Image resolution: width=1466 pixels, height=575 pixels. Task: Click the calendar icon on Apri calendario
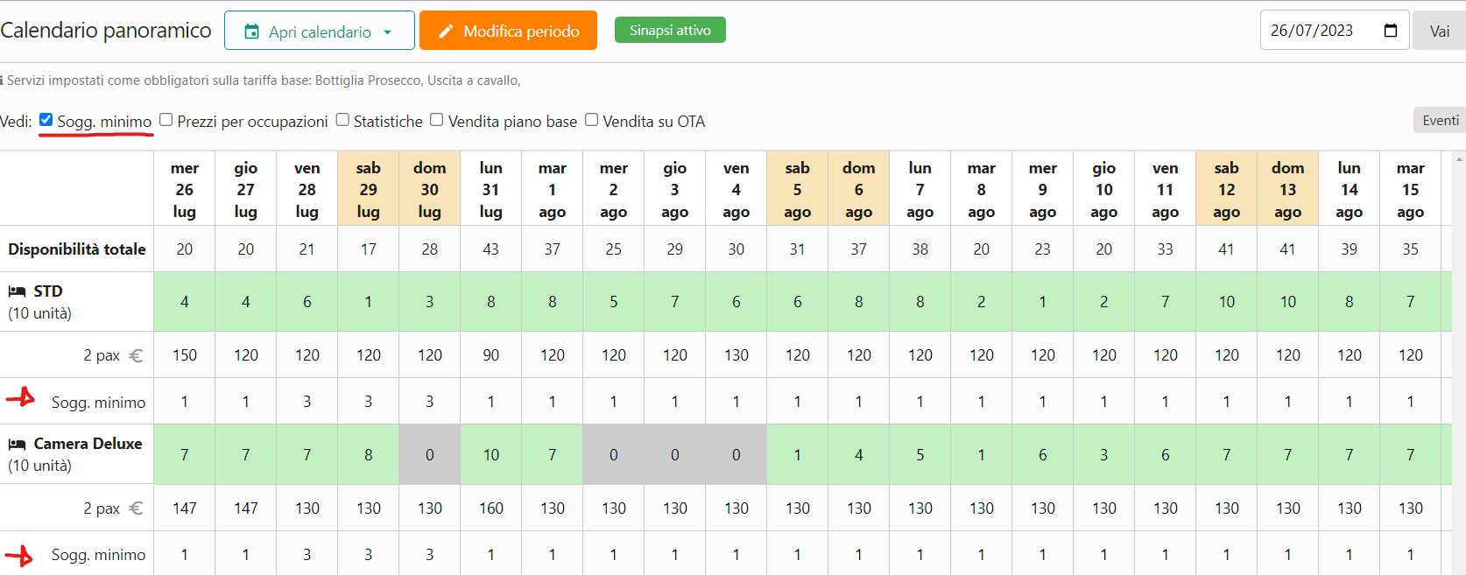click(251, 32)
